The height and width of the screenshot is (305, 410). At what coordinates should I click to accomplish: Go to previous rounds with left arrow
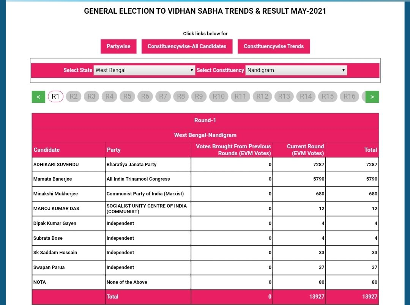click(38, 97)
